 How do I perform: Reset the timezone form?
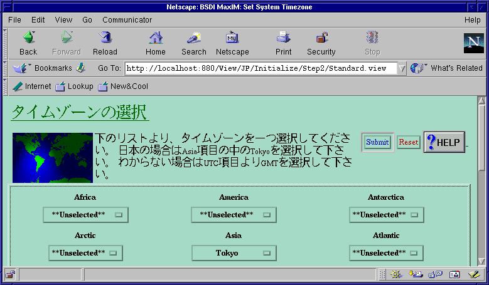pyautogui.click(x=409, y=142)
